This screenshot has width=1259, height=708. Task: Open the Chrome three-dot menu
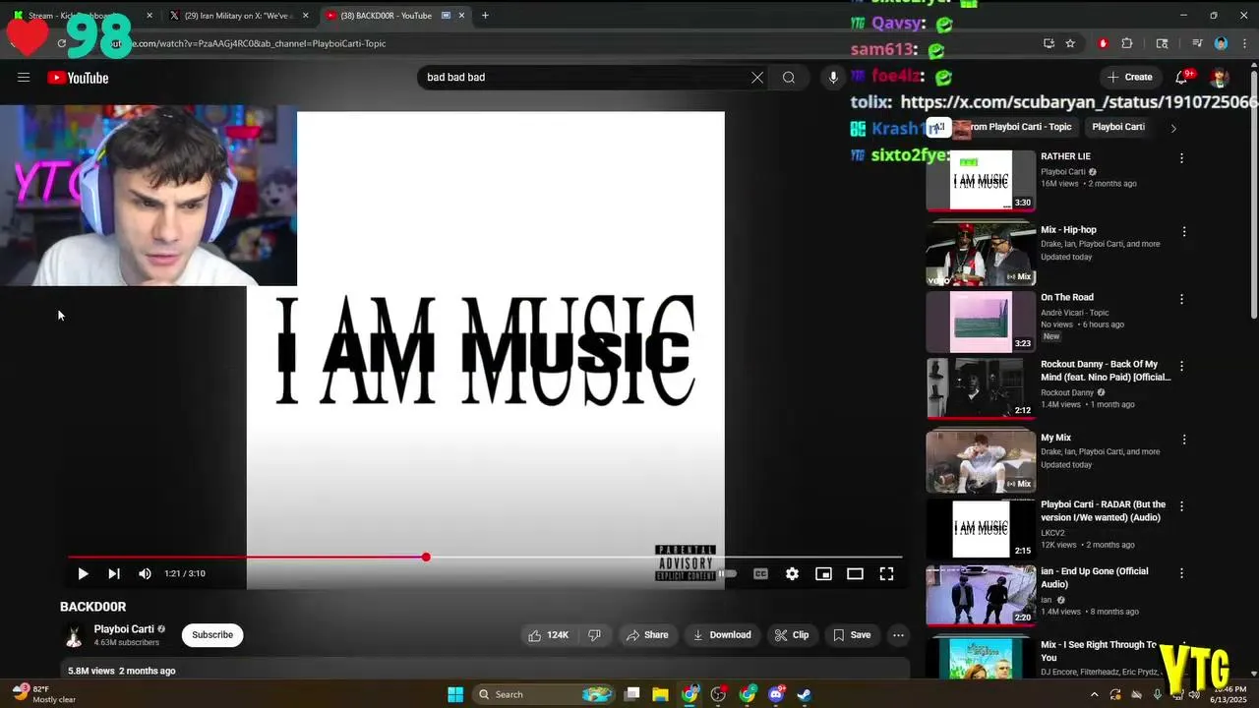1243,43
